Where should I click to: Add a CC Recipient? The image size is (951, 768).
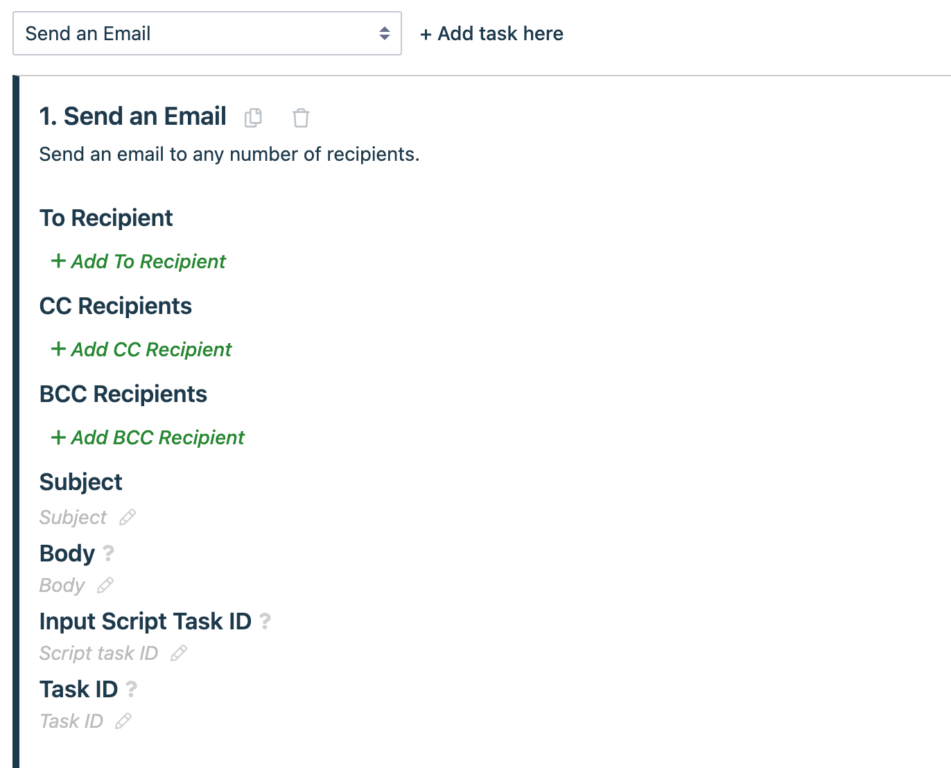(x=141, y=349)
